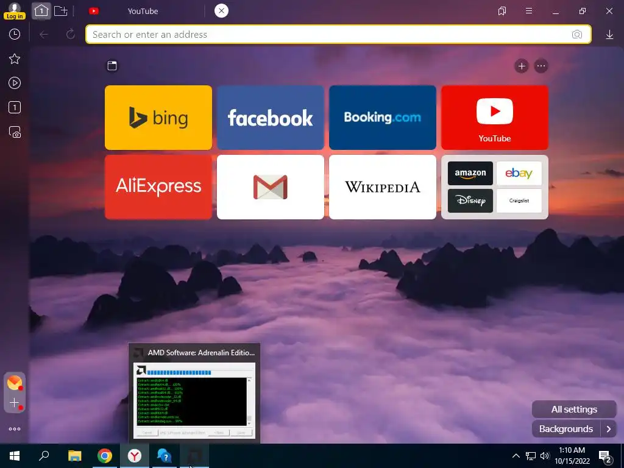Close the YouTube tab

click(221, 11)
